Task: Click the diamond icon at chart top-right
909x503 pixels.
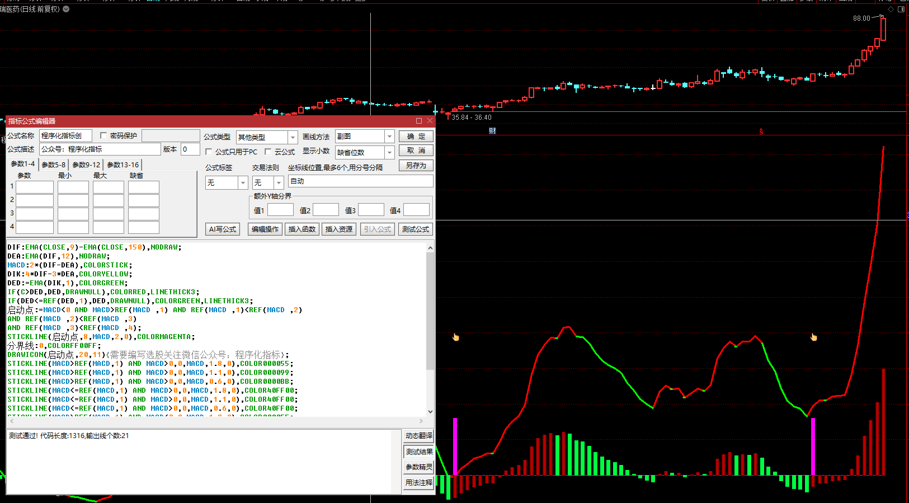Action: [x=891, y=10]
